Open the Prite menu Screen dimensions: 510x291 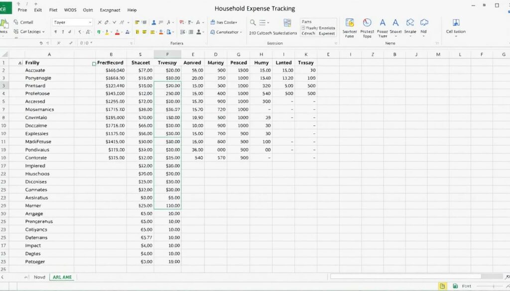coord(22,10)
